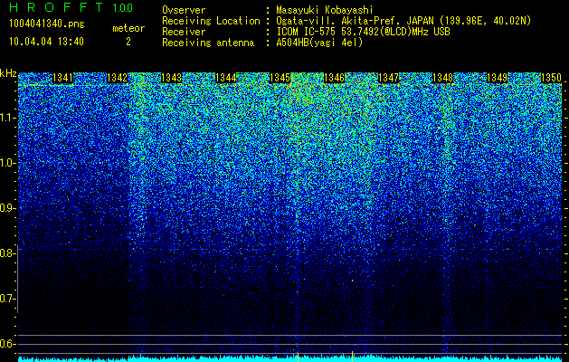Click the 1342 time marker
This screenshot has width=569, height=362.
pyautogui.click(x=118, y=78)
